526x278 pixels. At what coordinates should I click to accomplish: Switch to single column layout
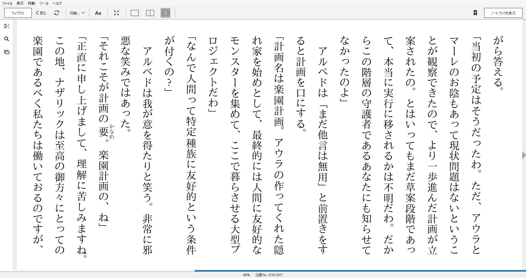[x=135, y=13]
